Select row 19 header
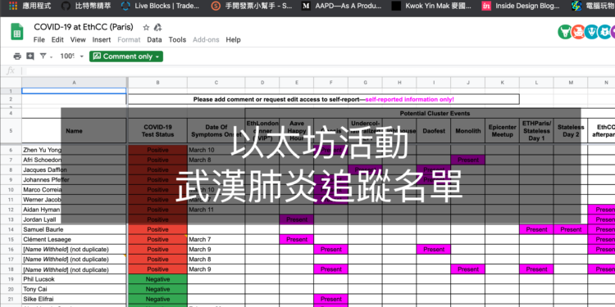Viewport: 615px width, 307px height. (11, 279)
